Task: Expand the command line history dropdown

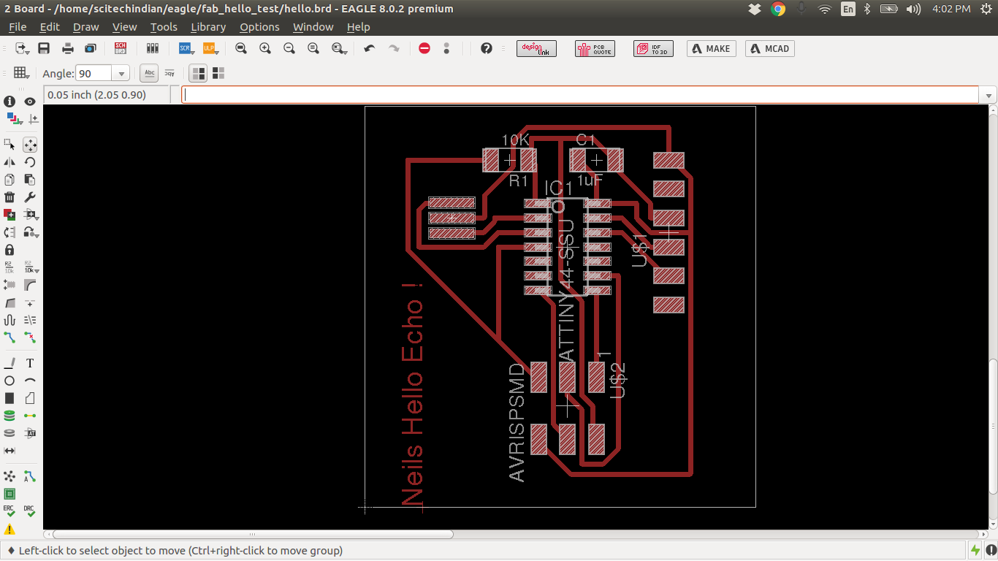Action: 989,96
